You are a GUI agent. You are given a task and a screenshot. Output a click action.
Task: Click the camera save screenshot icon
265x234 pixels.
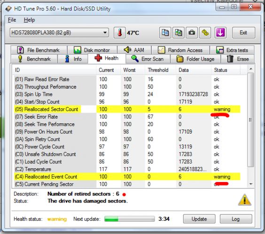pos(192,32)
